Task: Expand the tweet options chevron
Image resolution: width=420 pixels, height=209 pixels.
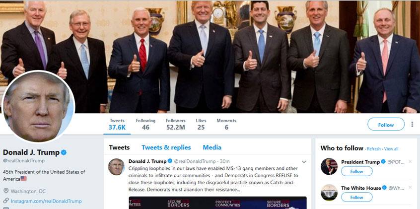Action: coord(304,162)
